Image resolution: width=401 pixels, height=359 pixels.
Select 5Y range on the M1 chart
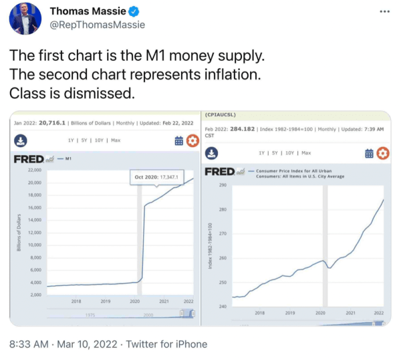(86, 140)
